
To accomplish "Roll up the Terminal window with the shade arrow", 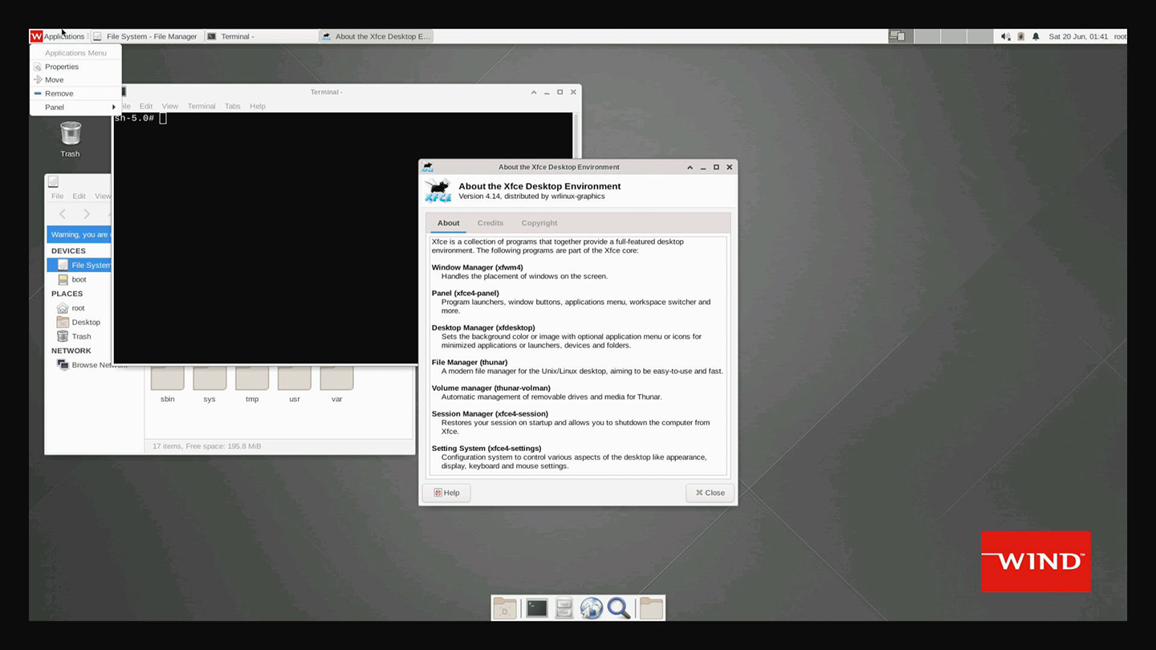I will [x=534, y=91].
